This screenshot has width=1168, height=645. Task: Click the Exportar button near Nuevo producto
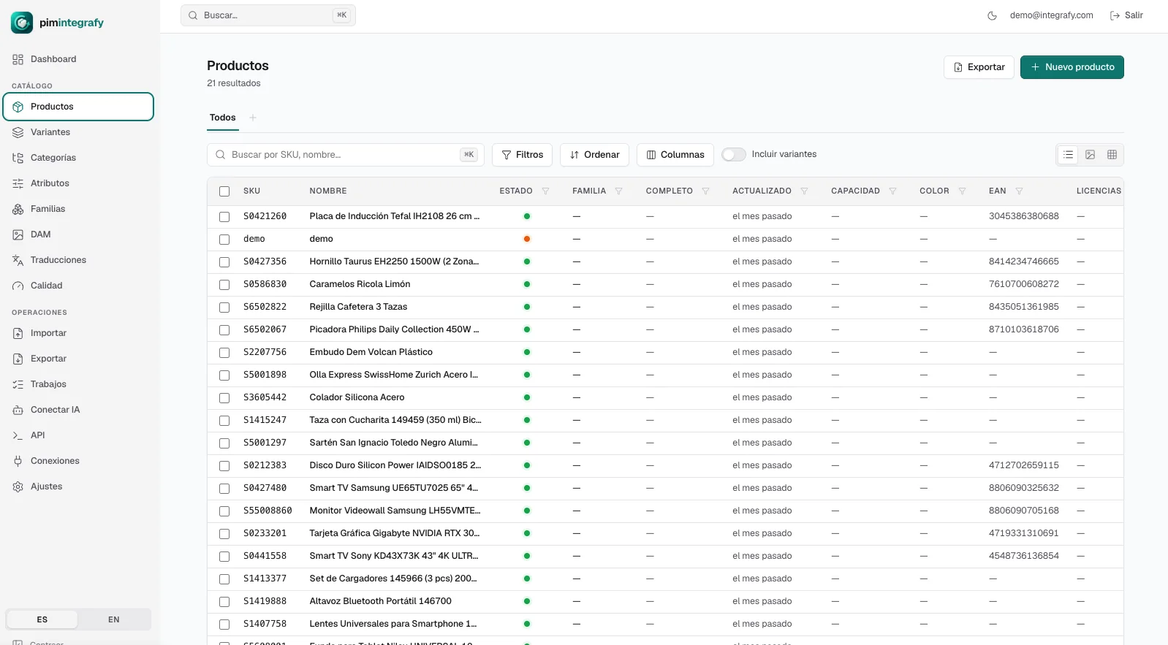979,67
